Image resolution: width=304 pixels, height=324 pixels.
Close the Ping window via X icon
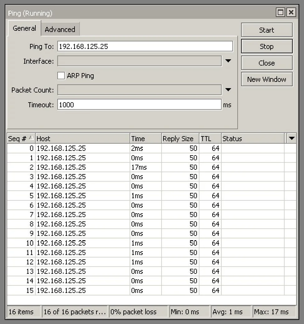[x=291, y=13]
